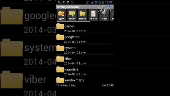Tap the googleota folder icon
The image size is (170, 96).
click(60, 37)
